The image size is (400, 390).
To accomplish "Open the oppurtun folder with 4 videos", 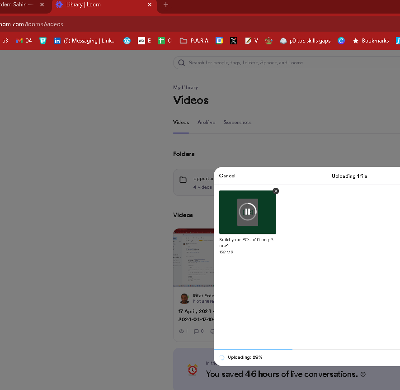I will [x=193, y=182].
